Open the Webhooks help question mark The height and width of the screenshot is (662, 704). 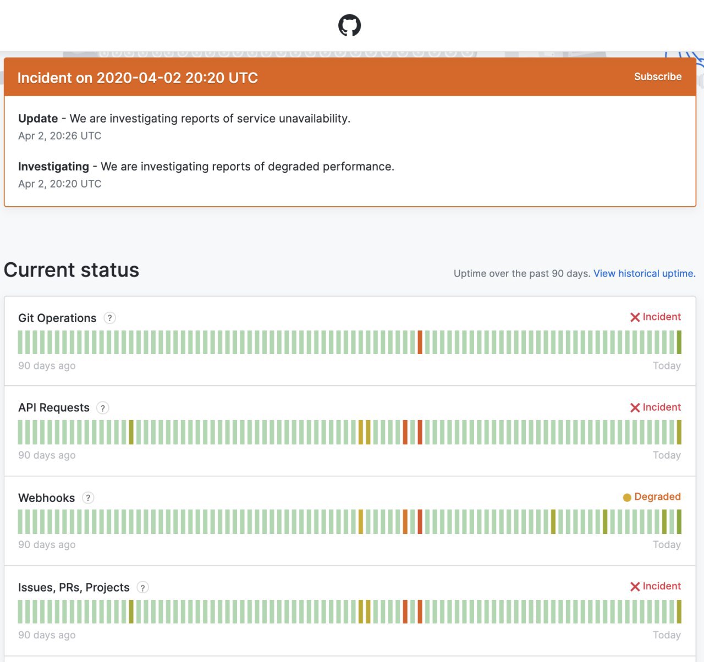[88, 498]
